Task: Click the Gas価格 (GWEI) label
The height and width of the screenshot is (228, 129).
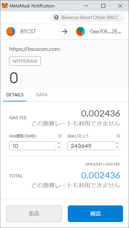Action: click(x=23, y=136)
